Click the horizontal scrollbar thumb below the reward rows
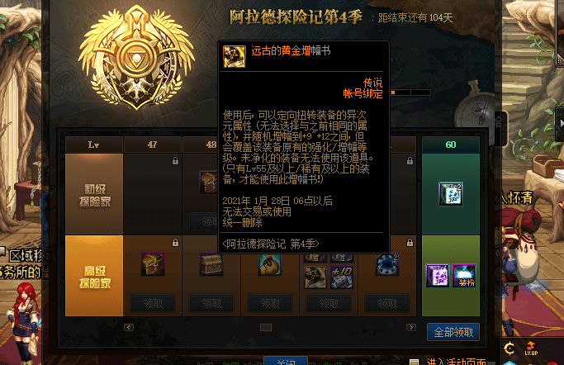This screenshot has height=365, width=564. click(x=266, y=327)
